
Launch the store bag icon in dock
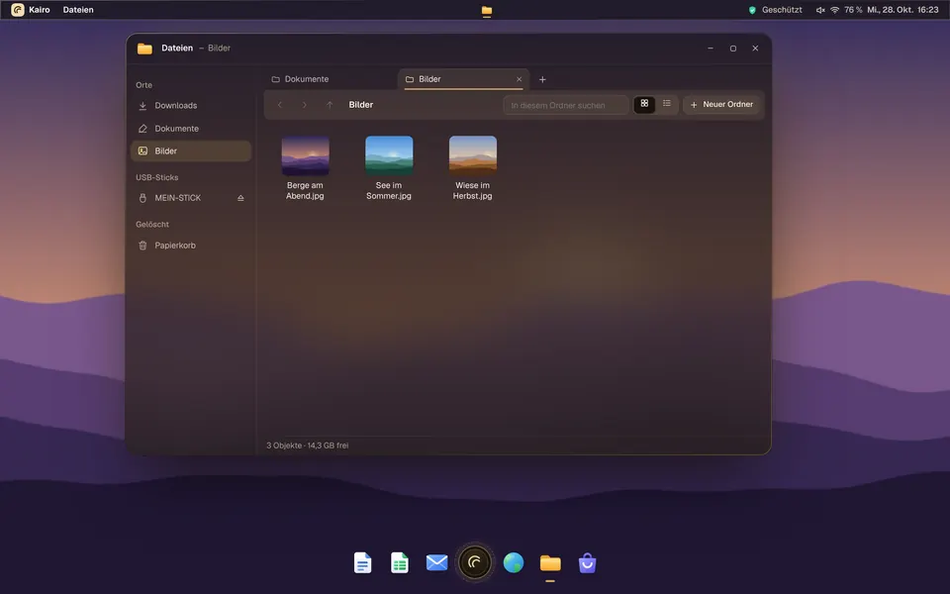587,563
